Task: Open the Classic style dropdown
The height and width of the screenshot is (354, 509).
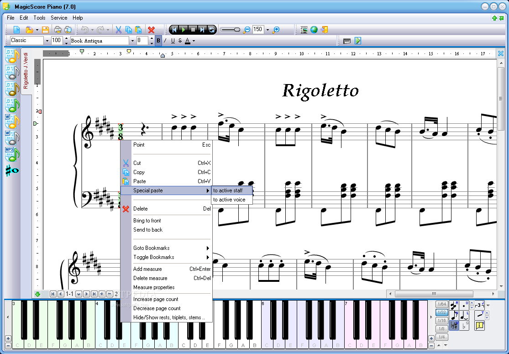Action: (47, 41)
